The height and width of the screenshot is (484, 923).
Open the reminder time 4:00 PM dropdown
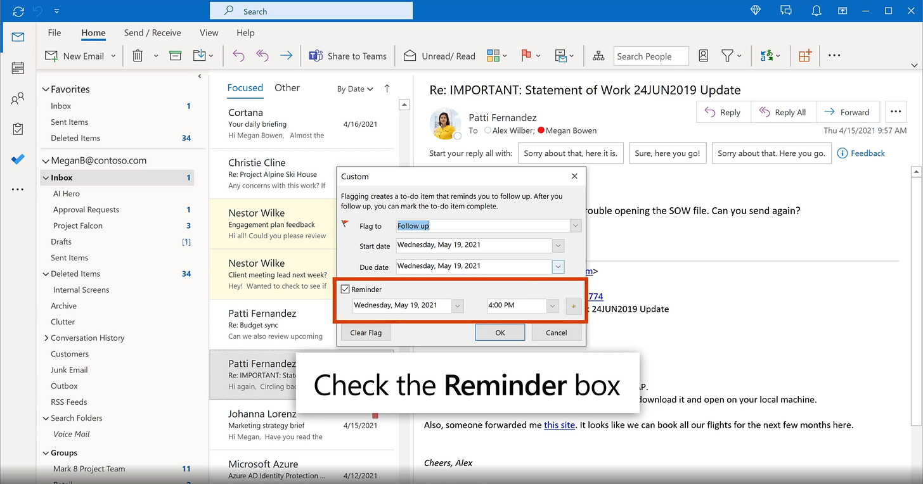point(552,306)
